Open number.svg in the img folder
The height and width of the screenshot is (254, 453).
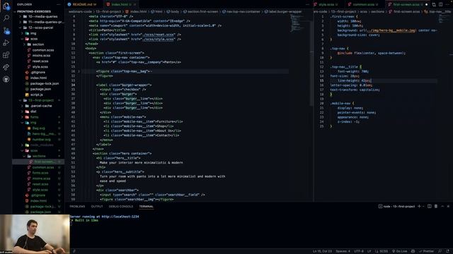[x=41, y=140]
